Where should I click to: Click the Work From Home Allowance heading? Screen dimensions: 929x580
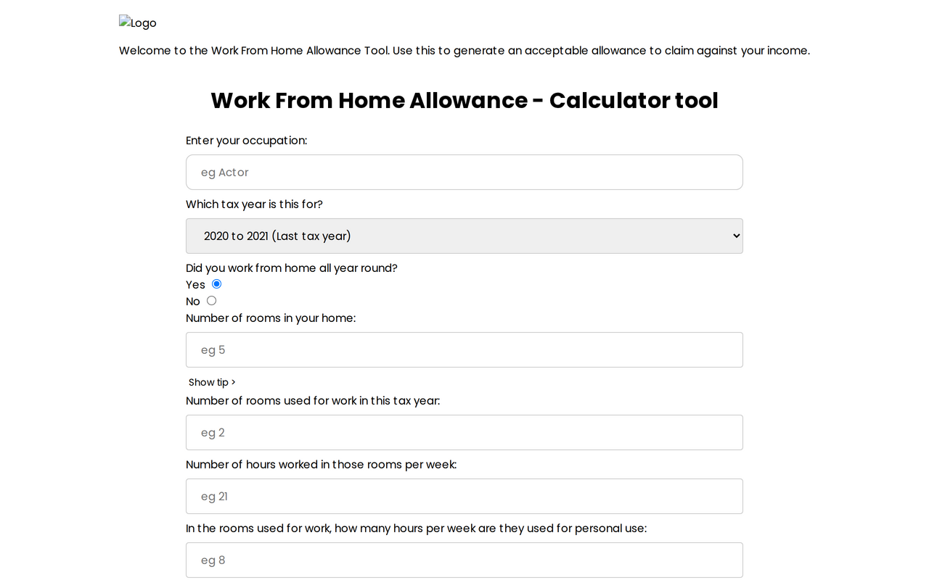pyautogui.click(x=464, y=101)
